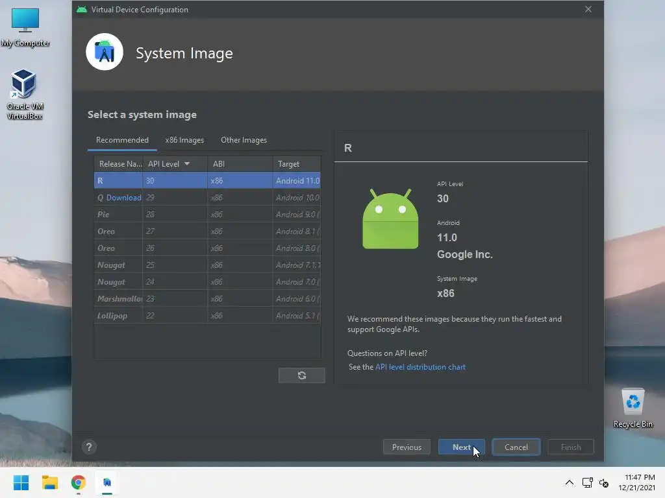Click the Android Studio taskbar icon

[107, 482]
